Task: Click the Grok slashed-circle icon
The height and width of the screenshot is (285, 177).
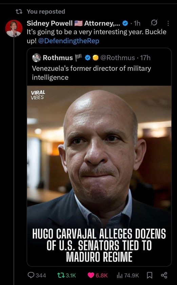Action: pyautogui.click(x=154, y=23)
